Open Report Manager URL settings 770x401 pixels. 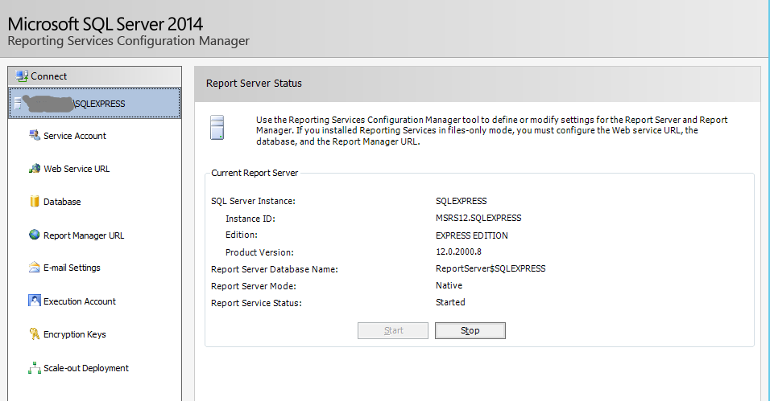point(84,235)
